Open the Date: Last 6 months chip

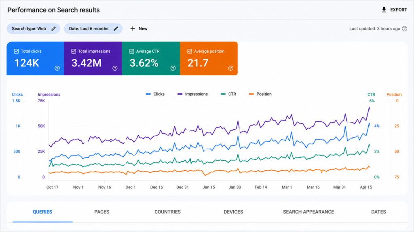click(x=93, y=29)
